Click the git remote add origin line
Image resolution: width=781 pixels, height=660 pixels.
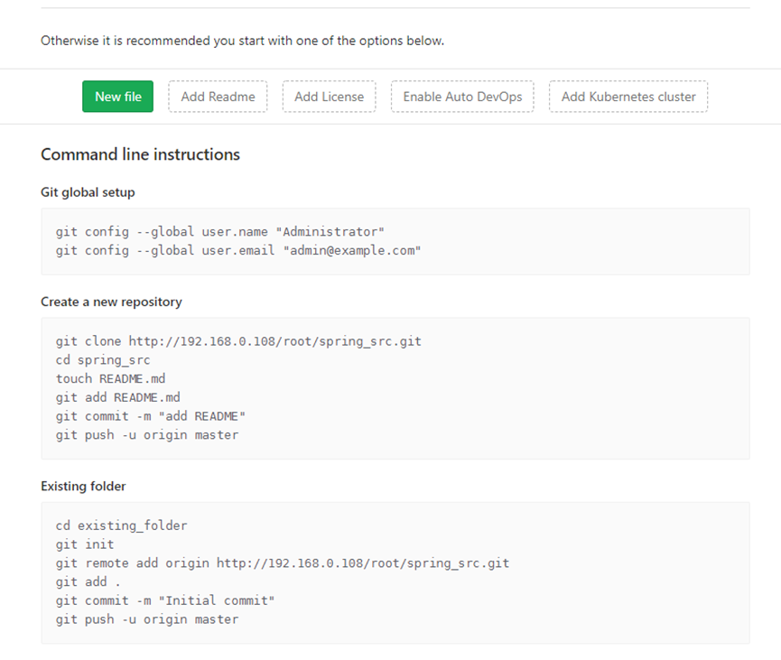pyautogui.click(x=282, y=563)
